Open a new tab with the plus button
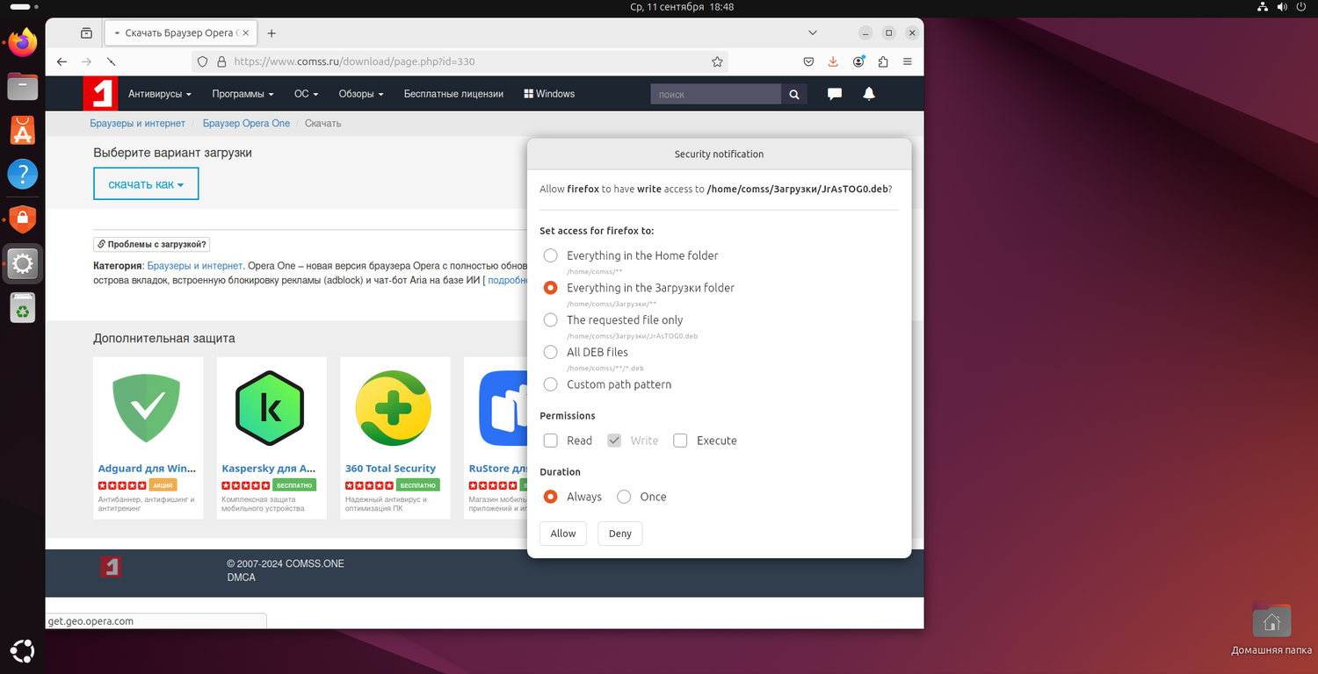 coord(272,33)
